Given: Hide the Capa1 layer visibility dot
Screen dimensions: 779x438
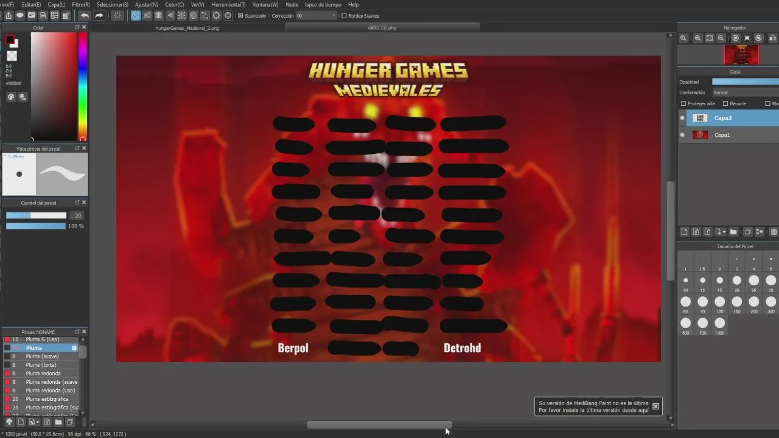Looking at the screenshot, I should click(x=682, y=135).
